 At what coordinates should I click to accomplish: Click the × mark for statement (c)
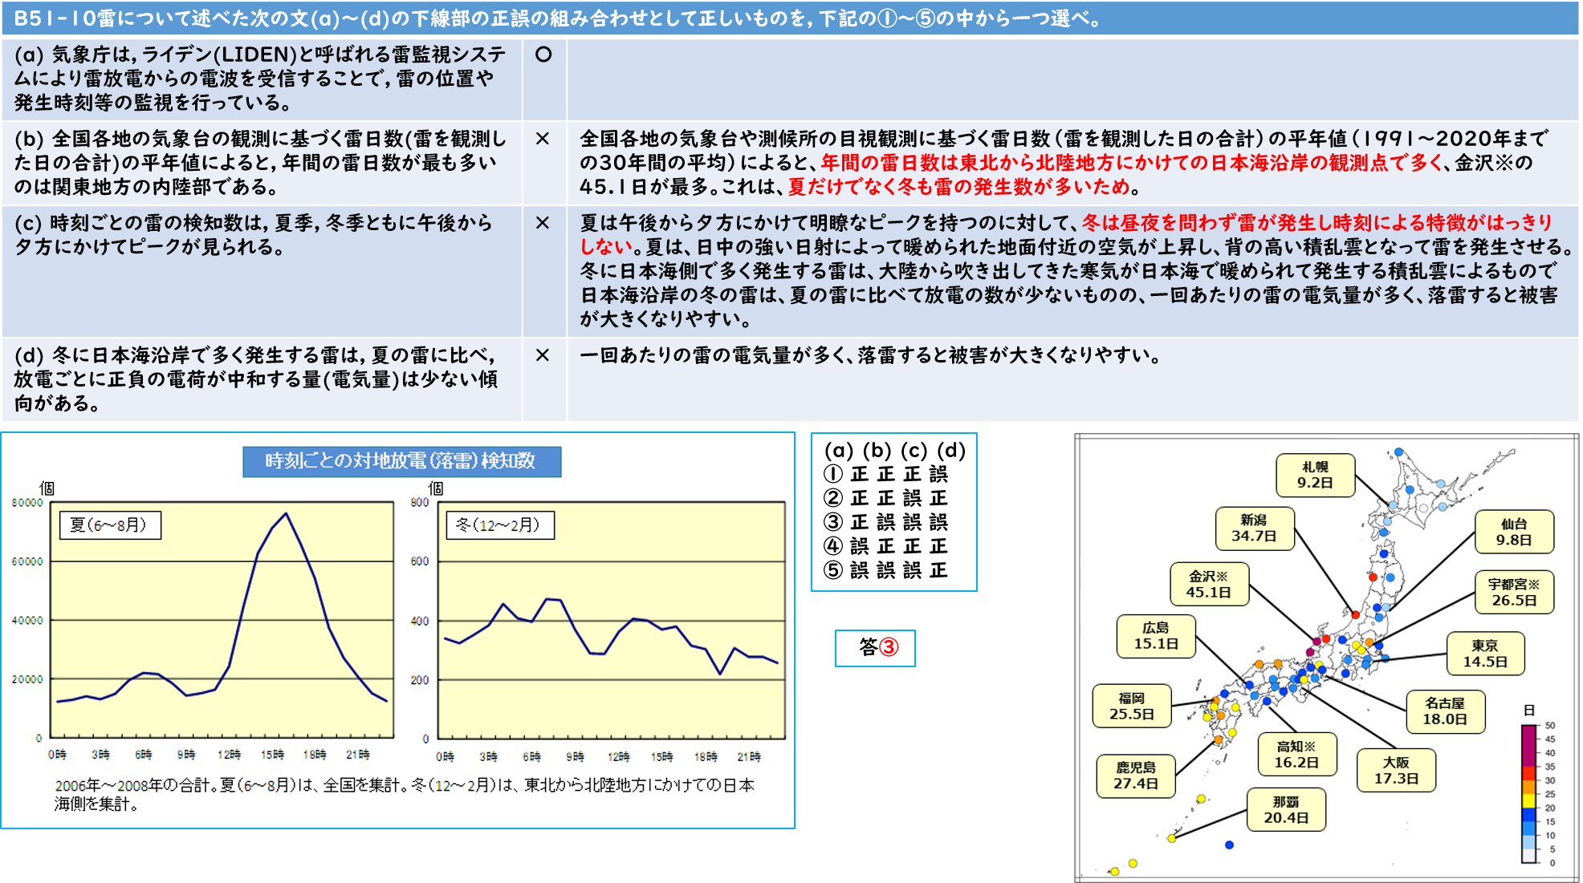tap(543, 223)
